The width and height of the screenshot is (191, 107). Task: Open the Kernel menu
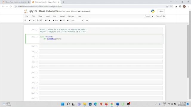click(x=62, y=16)
